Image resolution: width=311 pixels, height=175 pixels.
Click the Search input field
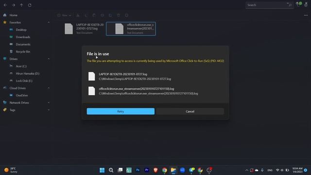269,5
